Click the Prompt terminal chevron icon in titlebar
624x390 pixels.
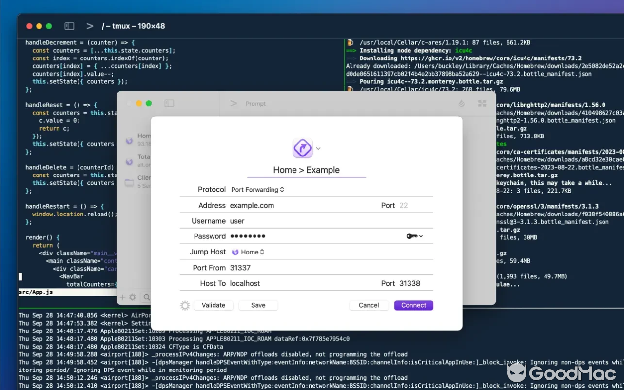234,103
